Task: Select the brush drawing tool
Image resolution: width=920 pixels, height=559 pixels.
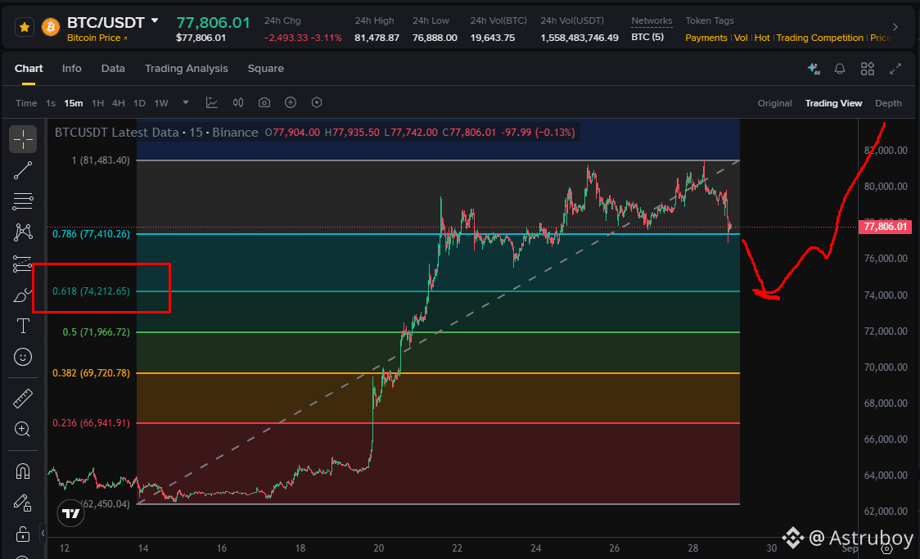Action: coord(23,295)
